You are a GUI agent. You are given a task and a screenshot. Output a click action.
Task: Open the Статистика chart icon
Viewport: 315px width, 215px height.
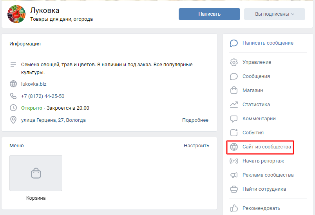[234, 105]
